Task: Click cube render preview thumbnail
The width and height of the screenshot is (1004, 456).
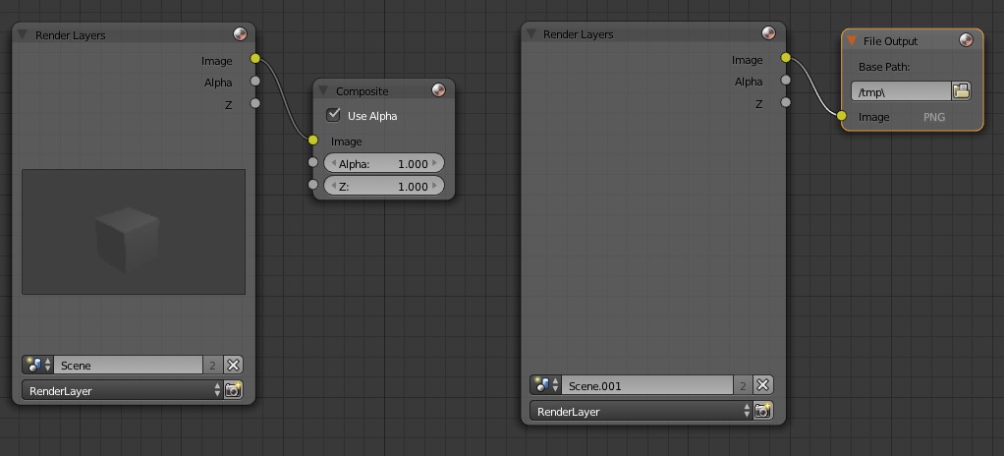Action: (134, 232)
